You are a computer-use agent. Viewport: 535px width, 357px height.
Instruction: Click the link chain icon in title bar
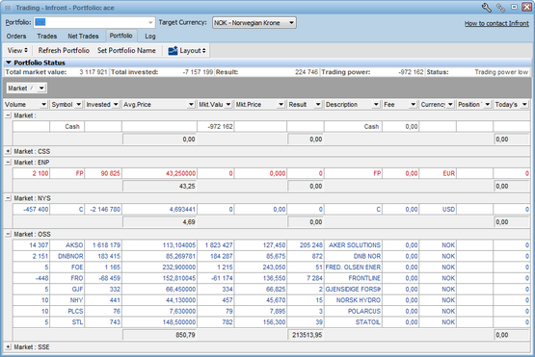pyautogui.click(x=501, y=8)
